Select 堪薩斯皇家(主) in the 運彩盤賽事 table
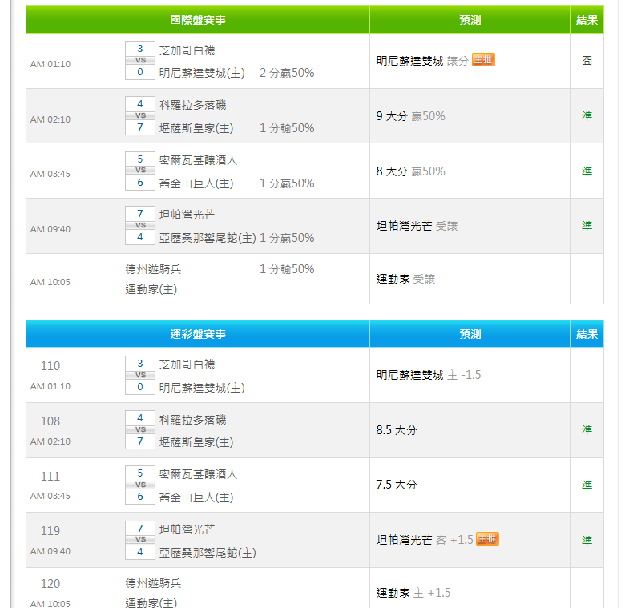This screenshot has width=633, height=608. point(196,442)
